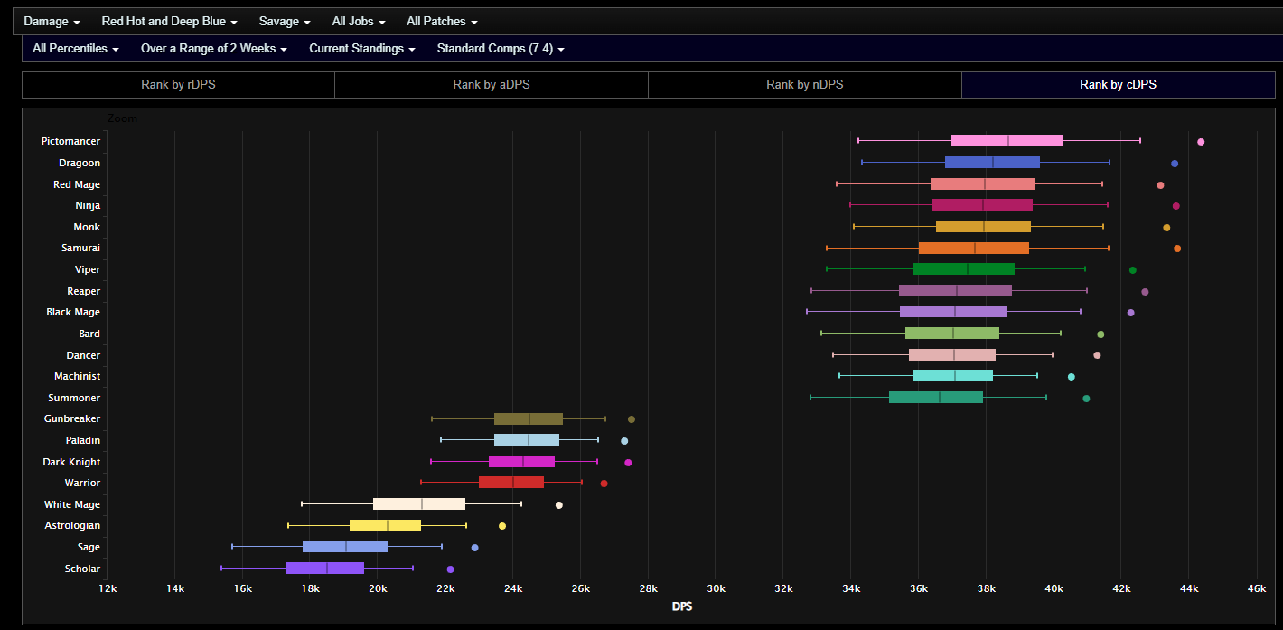The width and height of the screenshot is (1283, 630).
Task: Click the salmon Red Mage box plot bar
Action: (x=983, y=183)
